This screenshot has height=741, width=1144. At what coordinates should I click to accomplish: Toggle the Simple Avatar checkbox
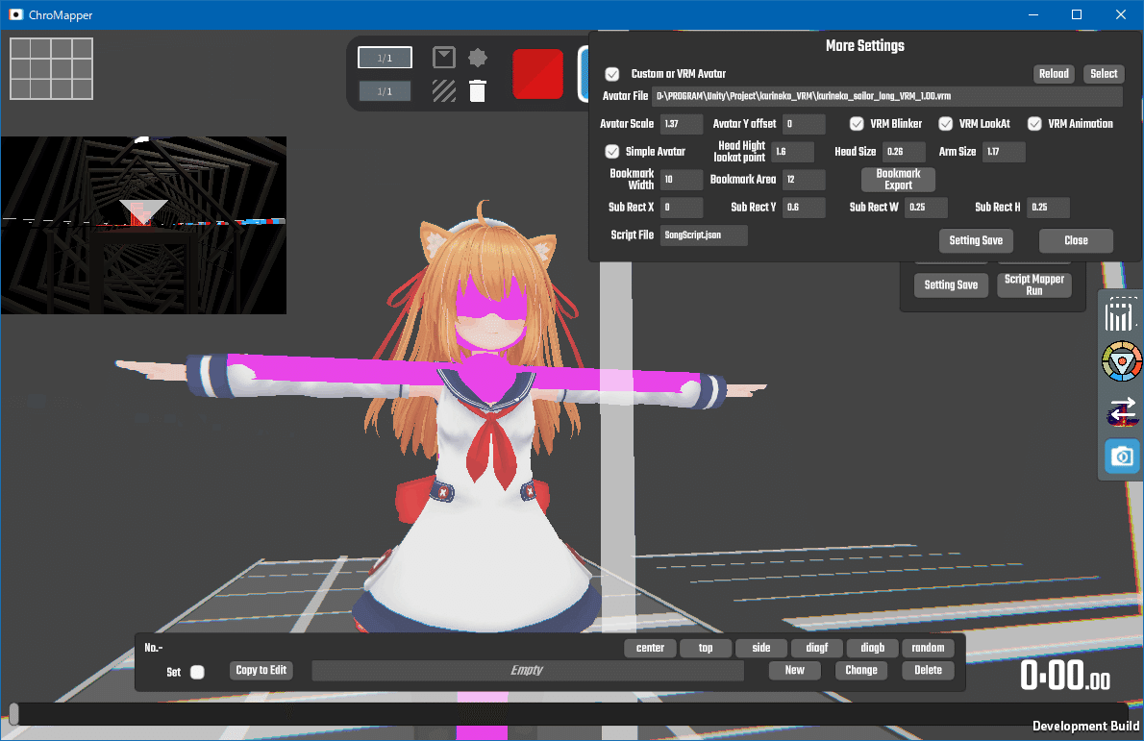coord(612,151)
